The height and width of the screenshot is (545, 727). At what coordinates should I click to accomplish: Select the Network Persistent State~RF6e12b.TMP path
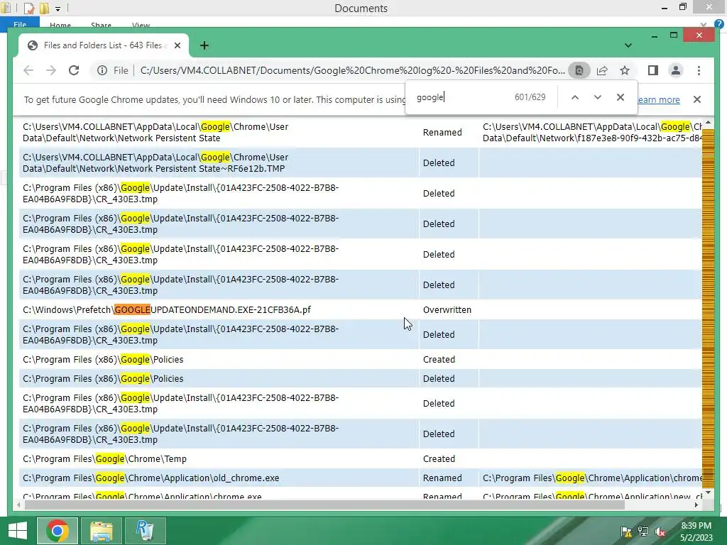coord(154,163)
